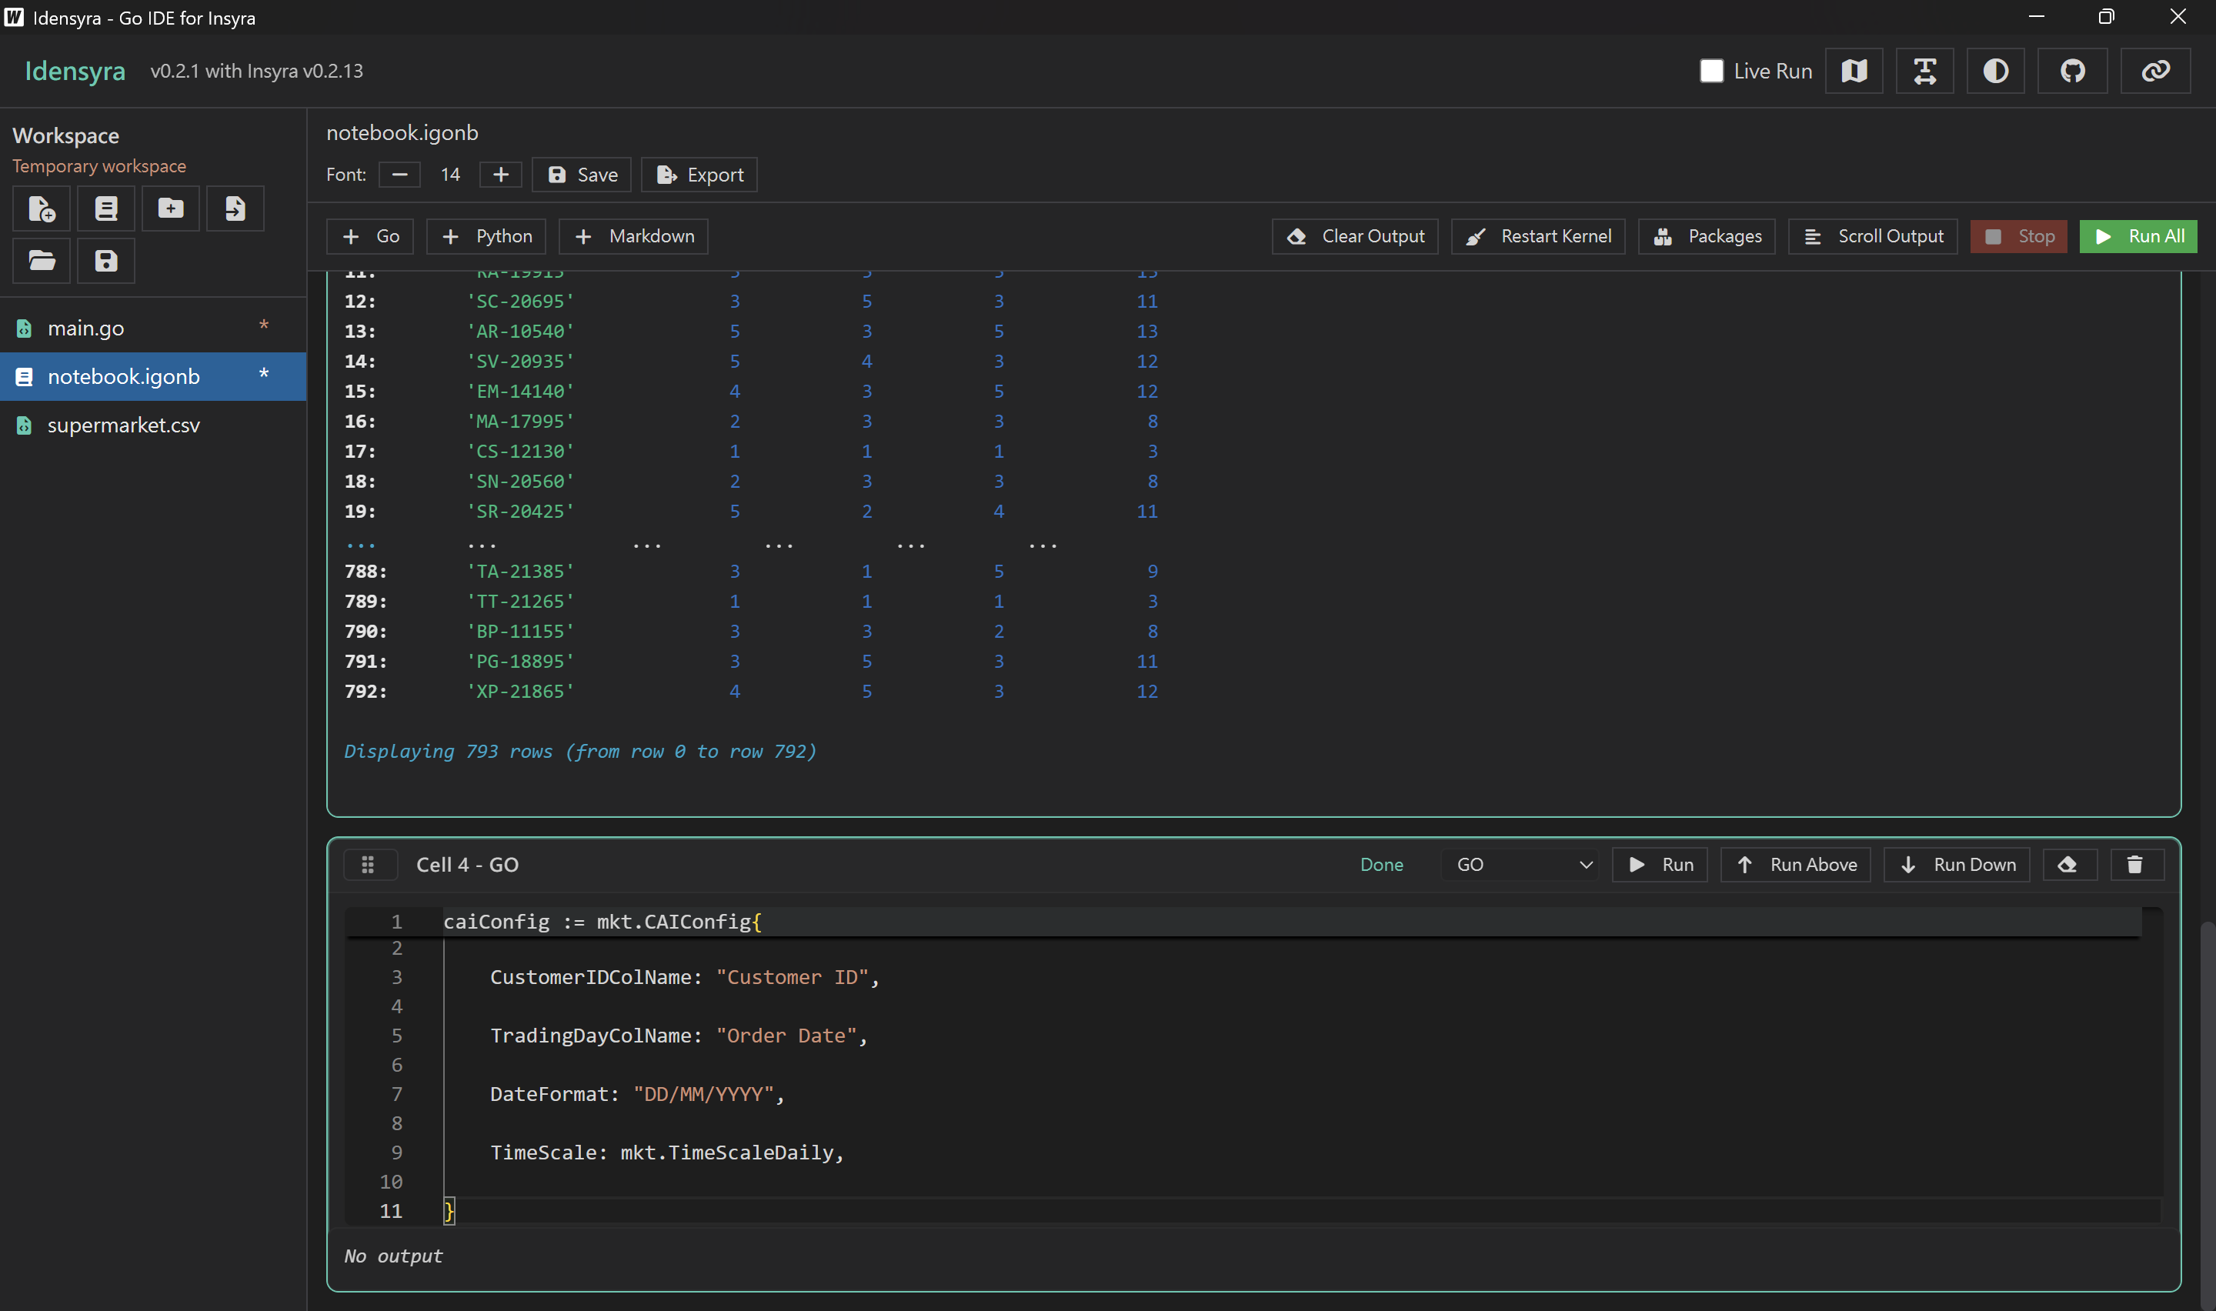This screenshot has width=2216, height=1311.
Task: Click the import file icon in Workspace
Action: (x=235, y=208)
